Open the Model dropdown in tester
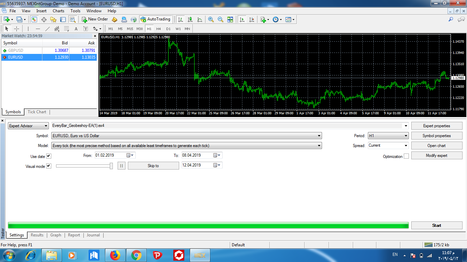This screenshot has height=262, width=467. pos(186,146)
